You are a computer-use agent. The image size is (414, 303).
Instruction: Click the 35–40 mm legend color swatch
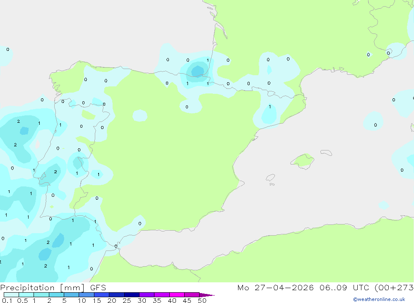coord(162,295)
